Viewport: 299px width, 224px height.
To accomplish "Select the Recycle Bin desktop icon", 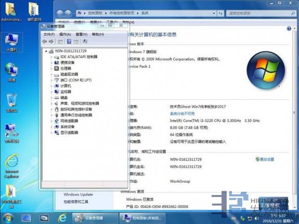I will coord(11,102).
